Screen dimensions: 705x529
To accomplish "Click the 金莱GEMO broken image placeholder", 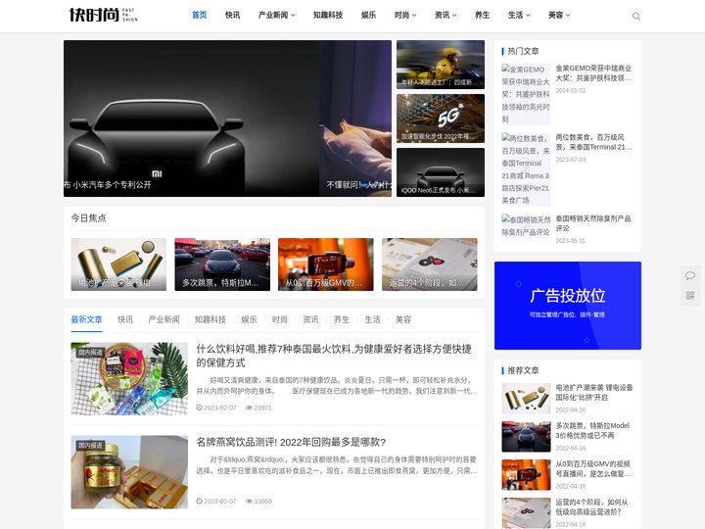I will pos(526,94).
